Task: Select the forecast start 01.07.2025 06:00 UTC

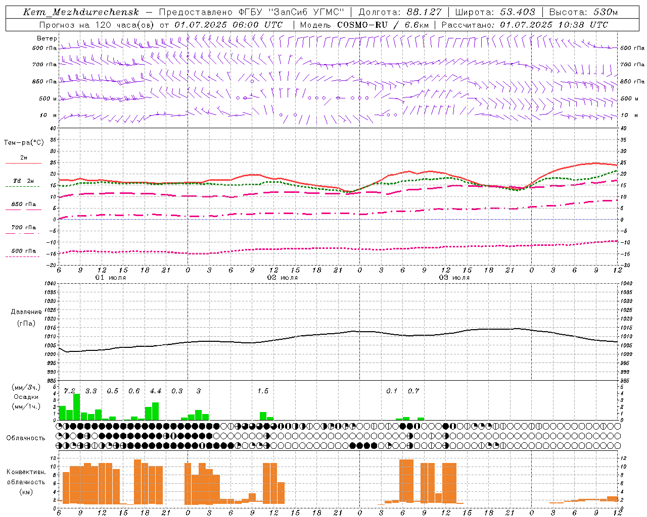Action: tap(228, 25)
